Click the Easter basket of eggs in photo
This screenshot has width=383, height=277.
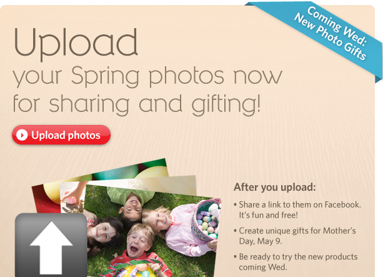point(207,220)
